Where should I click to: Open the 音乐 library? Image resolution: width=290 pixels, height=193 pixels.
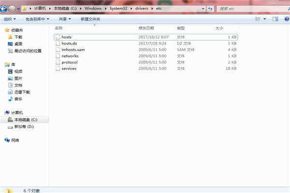pos(18,99)
